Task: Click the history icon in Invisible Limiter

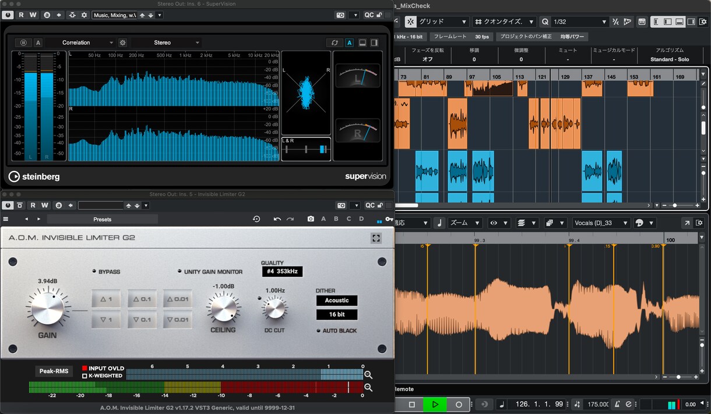Action: pos(256,219)
